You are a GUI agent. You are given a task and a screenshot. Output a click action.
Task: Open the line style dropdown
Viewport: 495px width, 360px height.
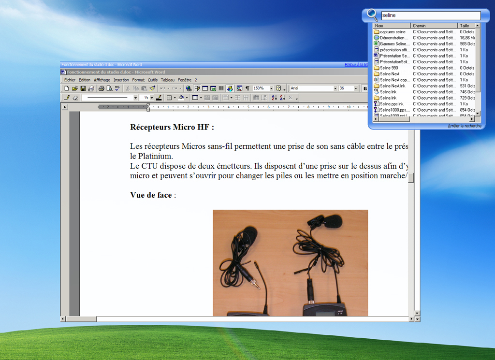pyautogui.click(x=135, y=98)
